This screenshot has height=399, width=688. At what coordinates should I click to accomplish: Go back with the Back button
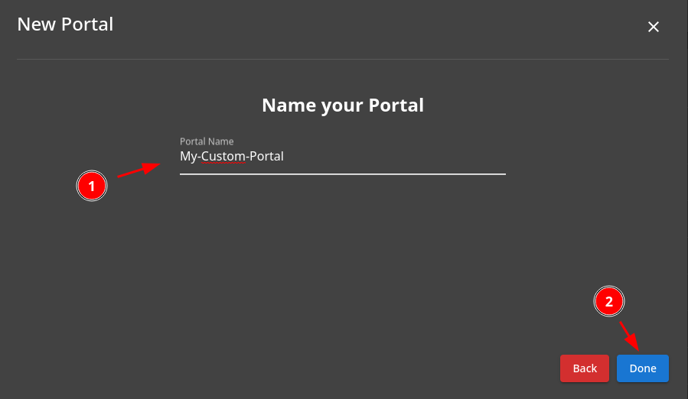[x=585, y=368]
